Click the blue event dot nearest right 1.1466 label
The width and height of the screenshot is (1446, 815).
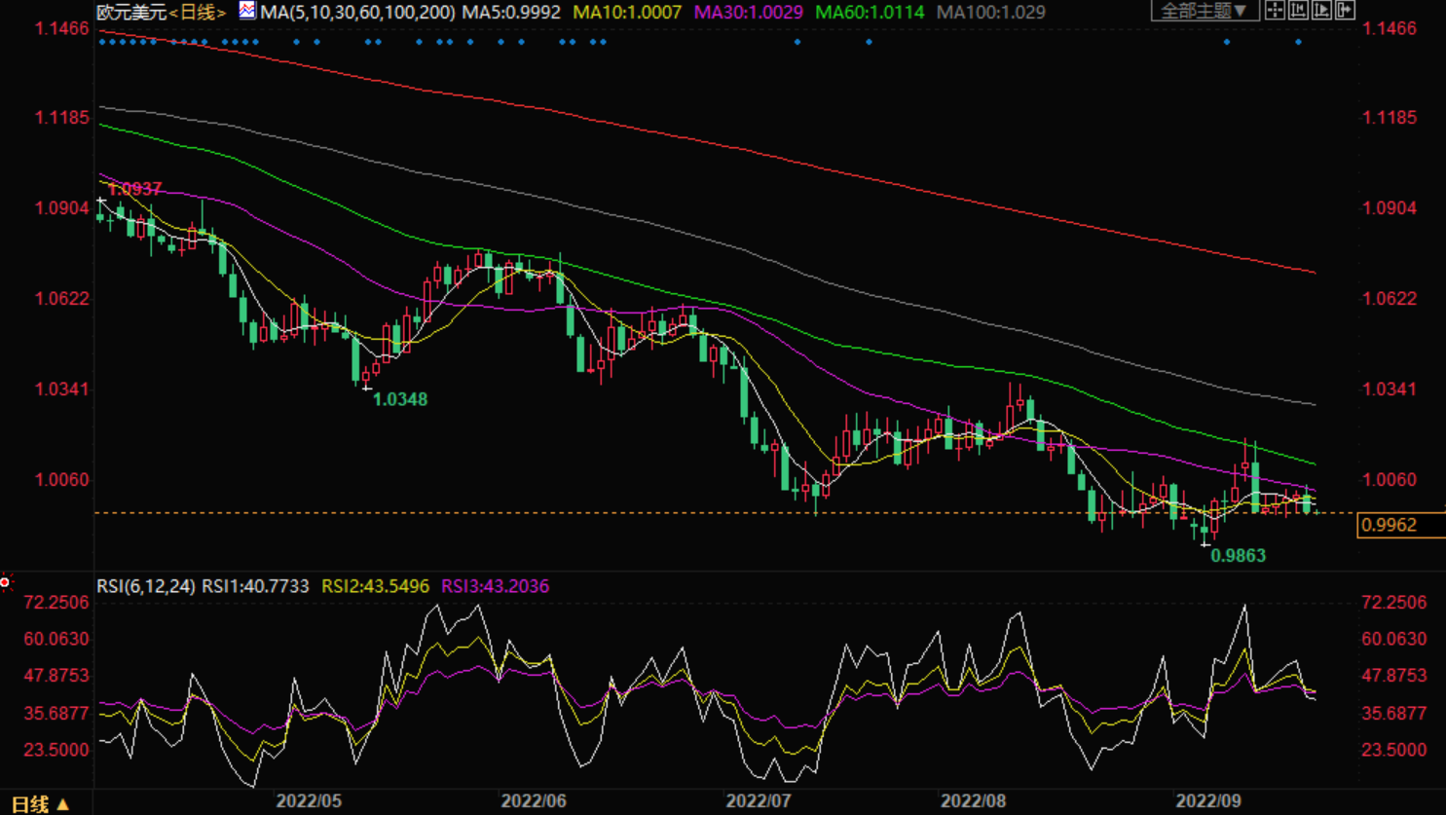(1298, 42)
